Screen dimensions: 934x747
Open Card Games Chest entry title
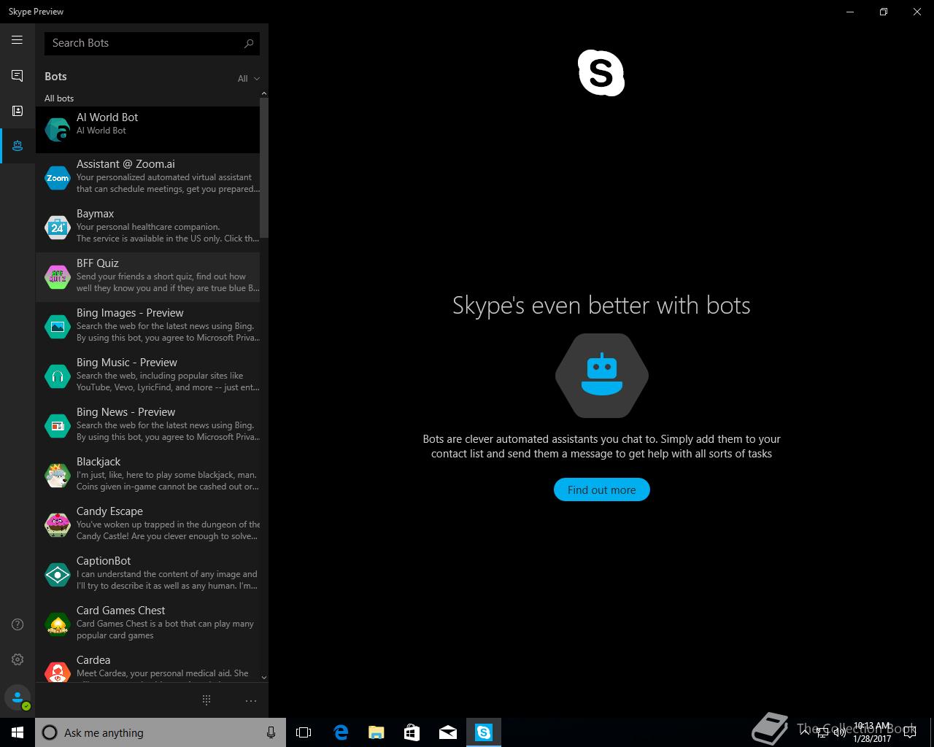(120, 611)
